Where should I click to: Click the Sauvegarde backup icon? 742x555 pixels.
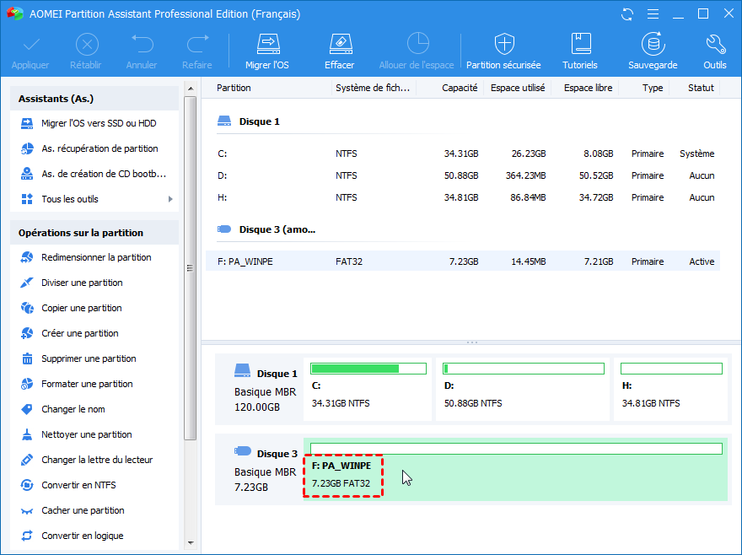coord(652,45)
